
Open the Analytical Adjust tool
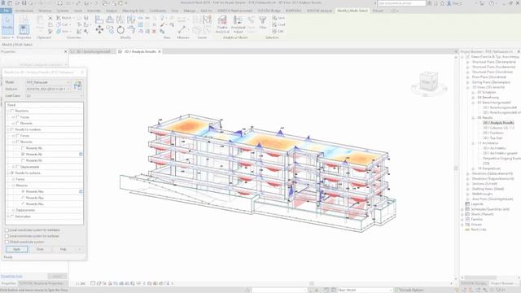point(238,24)
